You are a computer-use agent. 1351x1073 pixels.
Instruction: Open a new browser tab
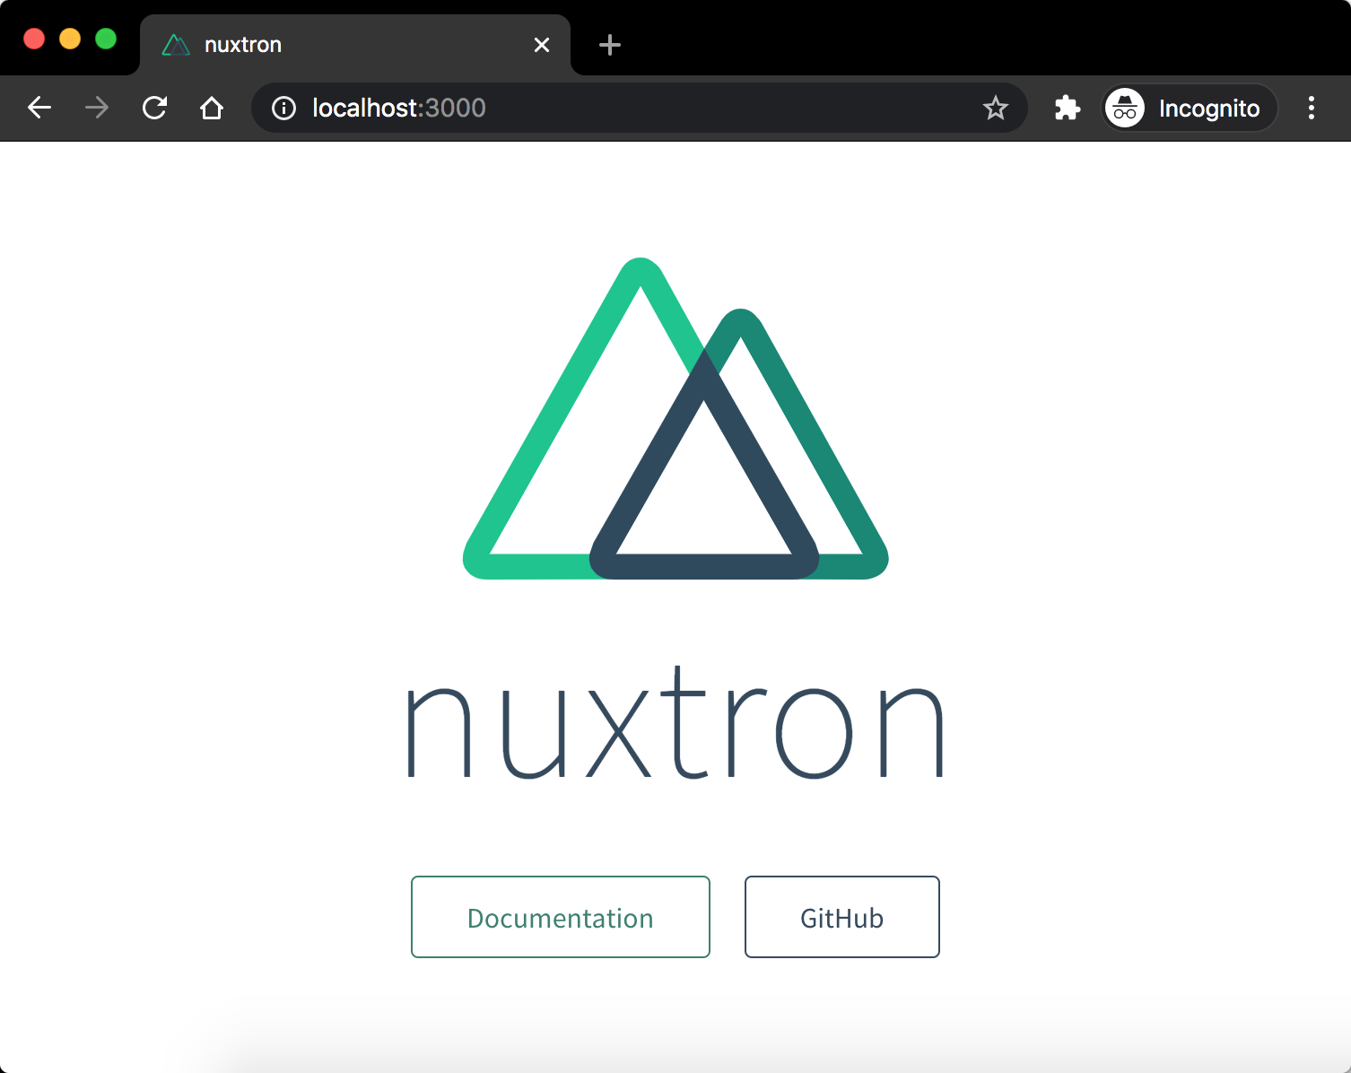610,45
